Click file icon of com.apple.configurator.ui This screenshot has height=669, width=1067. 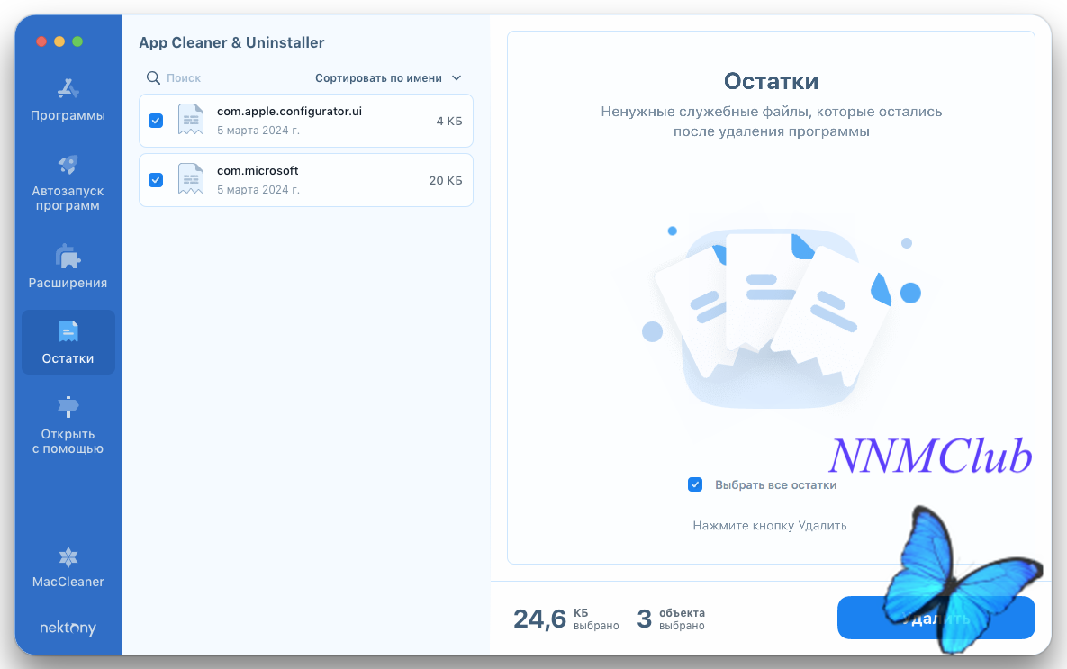coord(191,121)
